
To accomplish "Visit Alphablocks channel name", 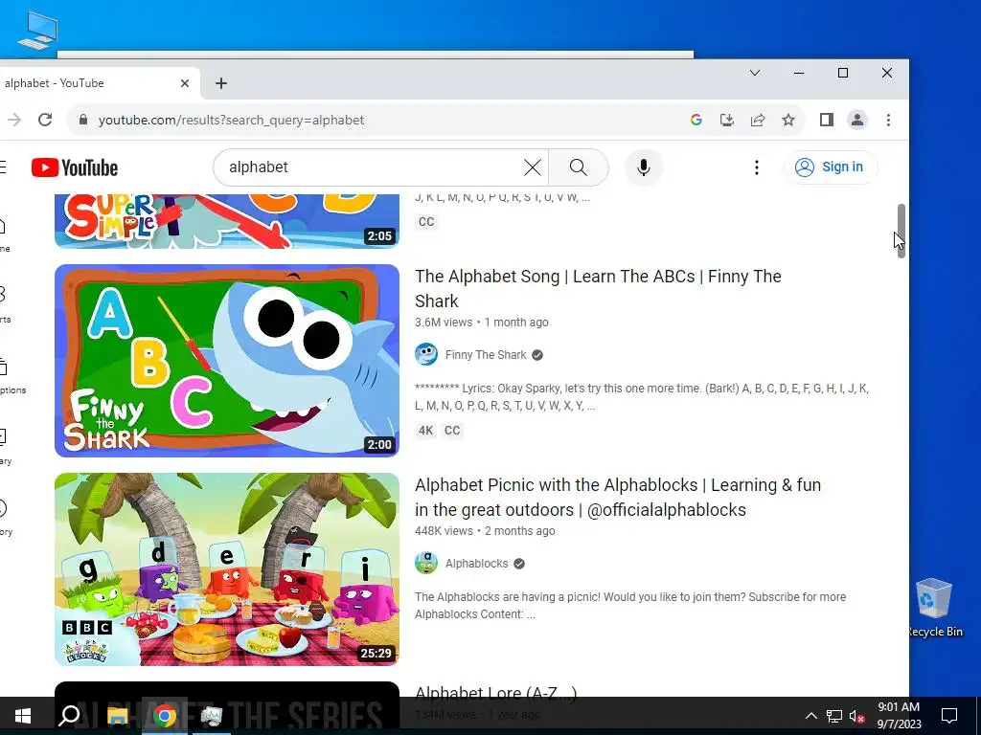I will click(476, 564).
